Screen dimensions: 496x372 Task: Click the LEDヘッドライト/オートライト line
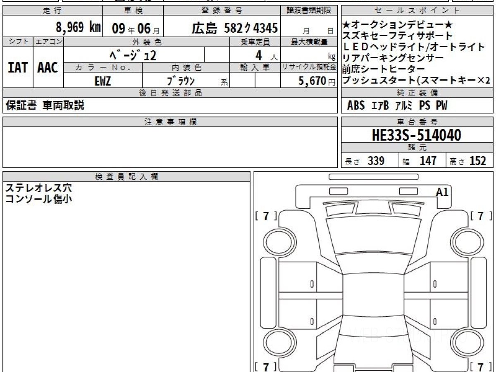coord(413,47)
